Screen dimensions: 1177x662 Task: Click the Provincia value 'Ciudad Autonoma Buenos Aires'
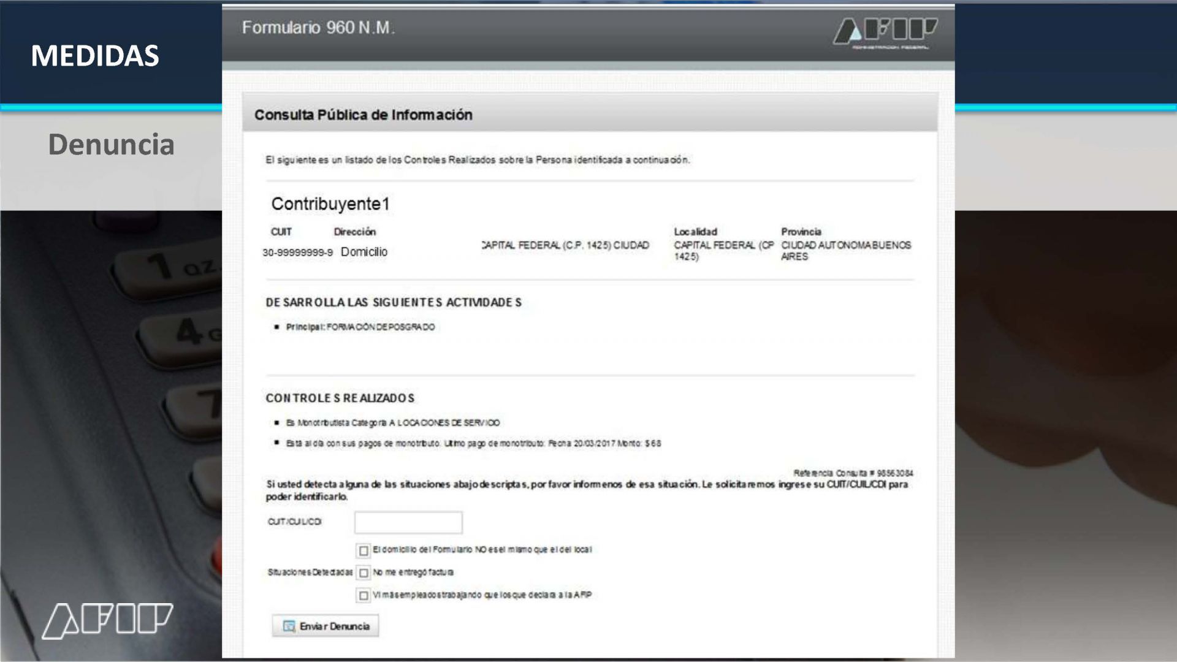[x=845, y=251]
